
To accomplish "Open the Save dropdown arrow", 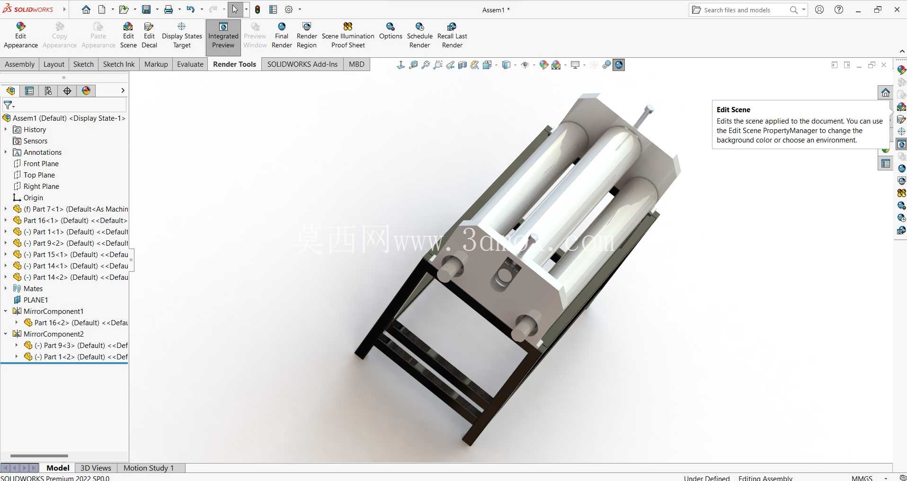I will point(157,9).
